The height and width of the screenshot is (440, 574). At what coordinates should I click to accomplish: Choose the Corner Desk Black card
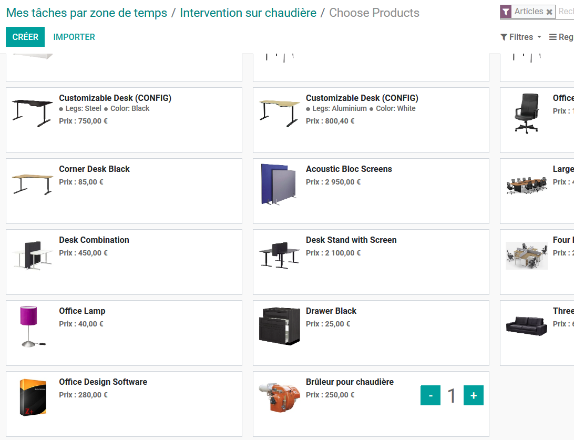124,191
